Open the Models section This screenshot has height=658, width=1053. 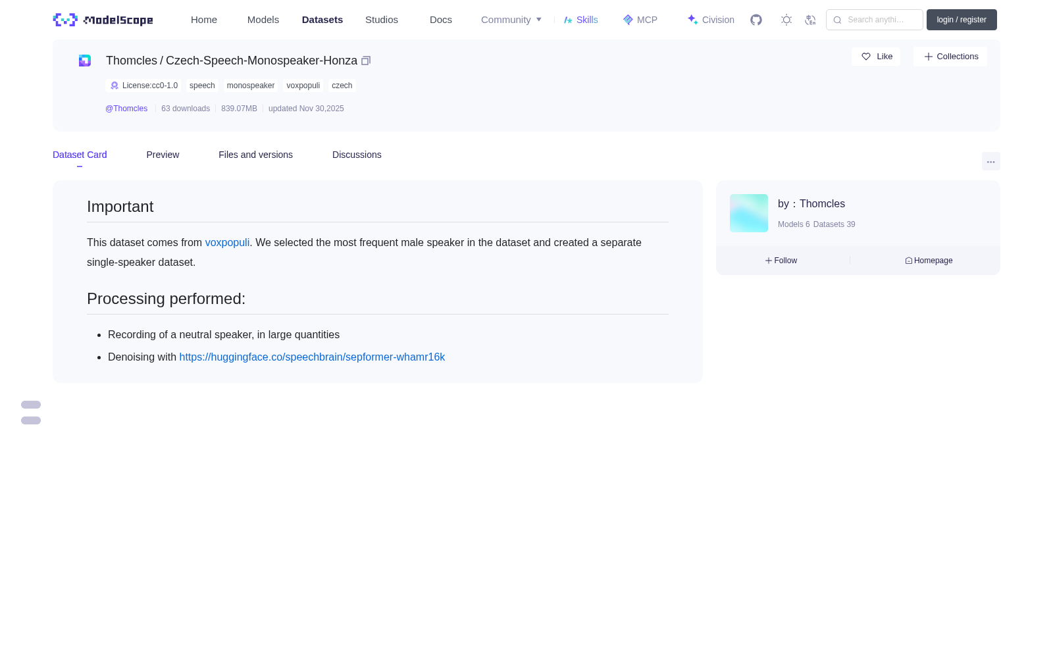pyautogui.click(x=263, y=20)
